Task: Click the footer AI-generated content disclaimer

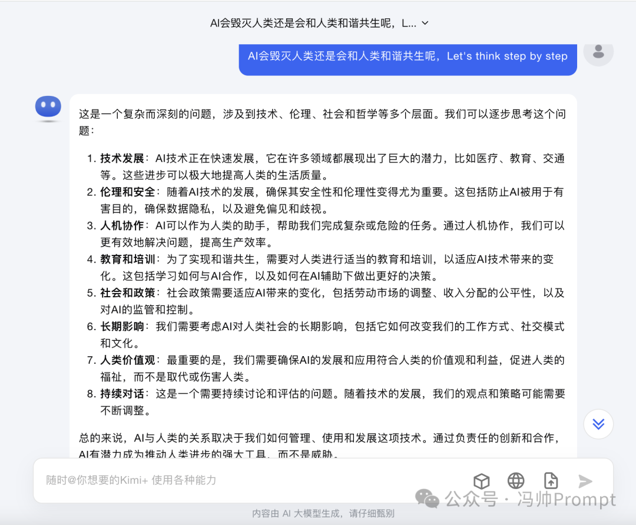Action: pyautogui.click(x=323, y=513)
